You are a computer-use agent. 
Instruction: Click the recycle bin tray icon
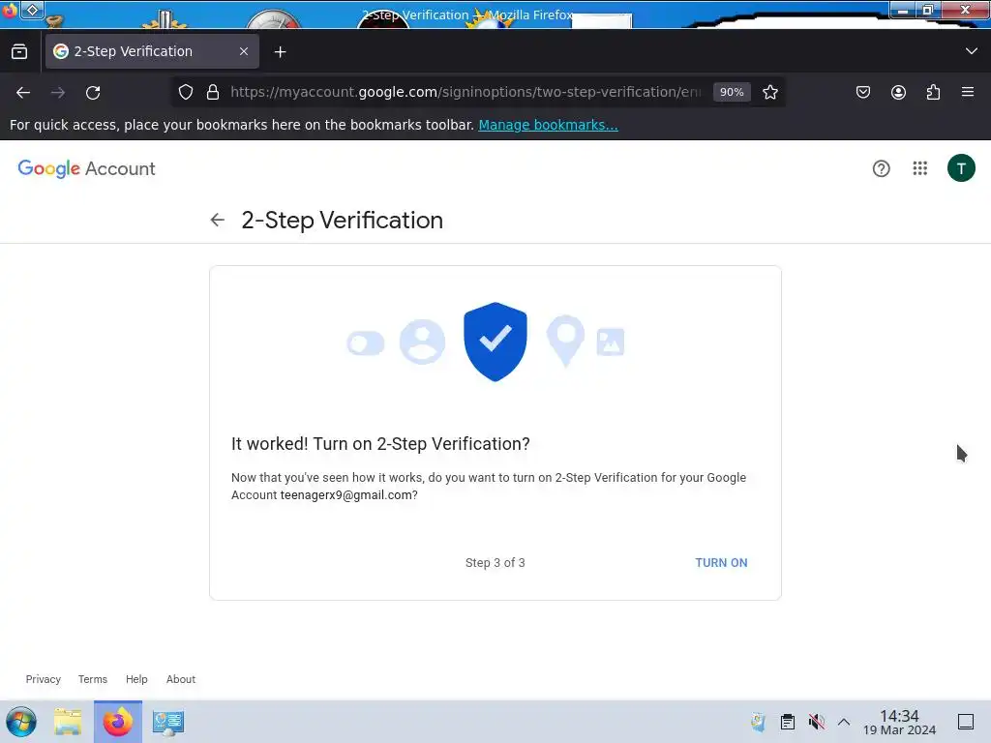click(759, 722)
